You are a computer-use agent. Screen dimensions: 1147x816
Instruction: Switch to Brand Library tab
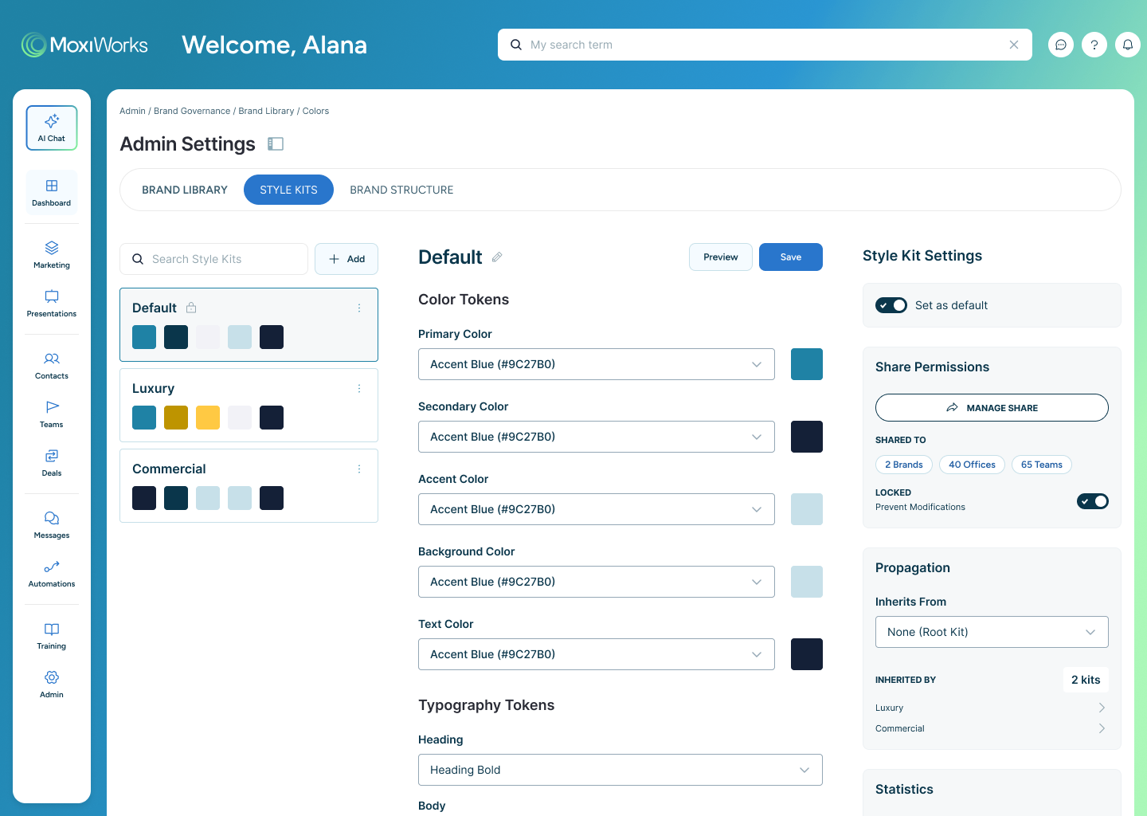click(185, 190)
